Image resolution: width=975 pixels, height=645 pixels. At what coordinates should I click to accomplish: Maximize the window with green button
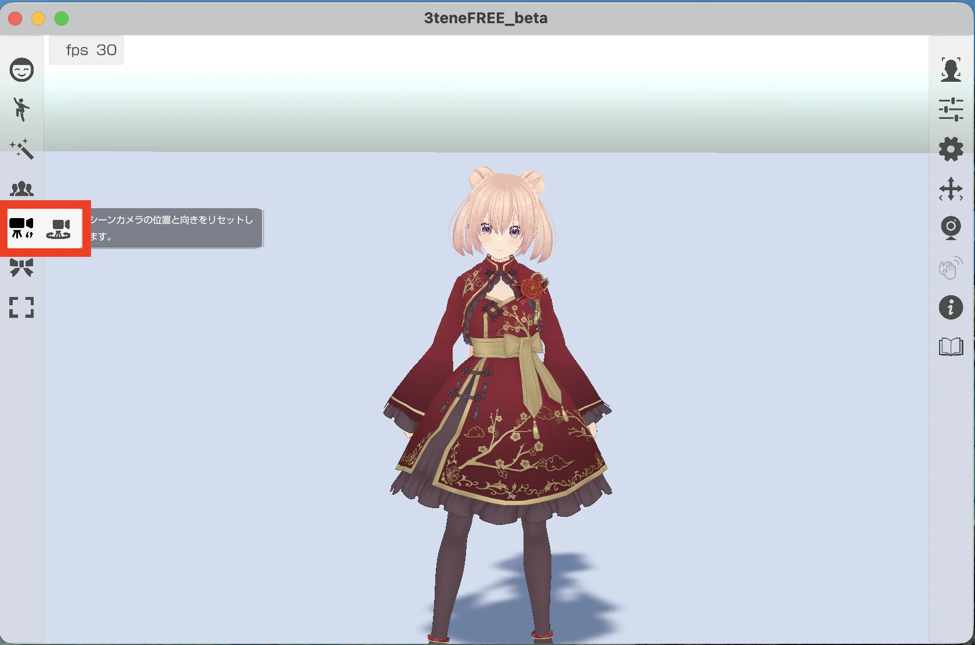point(62,19)
